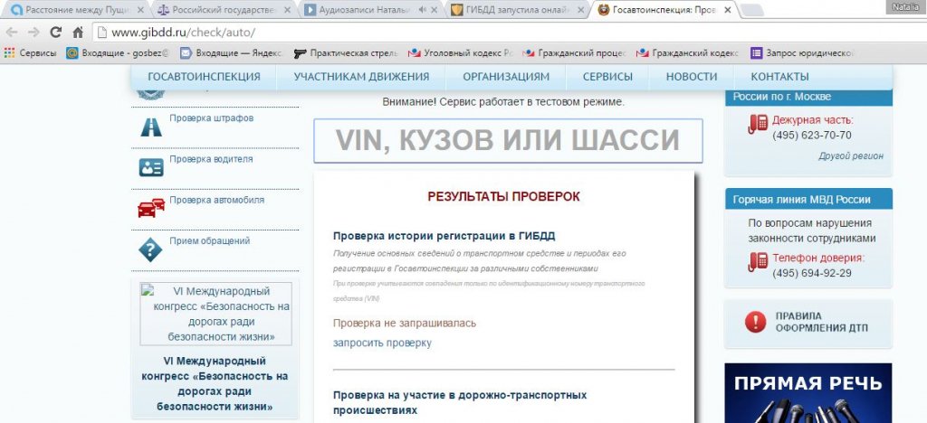Image resolution: width=927 pixels, height=423 pixels.
Task: Click the red phone icon beside Телефон доверия
Action: (x=757, y=264)
